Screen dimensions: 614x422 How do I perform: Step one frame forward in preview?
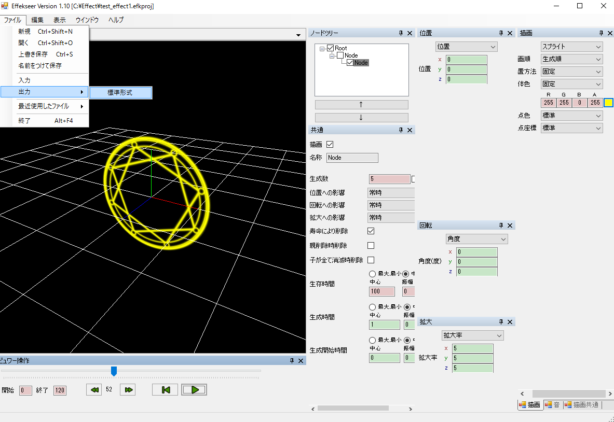[x=128, y=389]
